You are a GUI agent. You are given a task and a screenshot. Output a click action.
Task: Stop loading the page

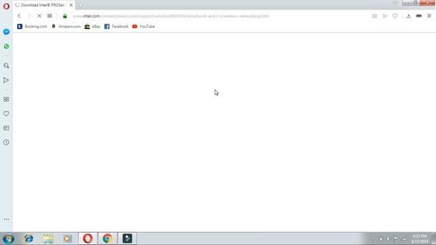(40, 16)
